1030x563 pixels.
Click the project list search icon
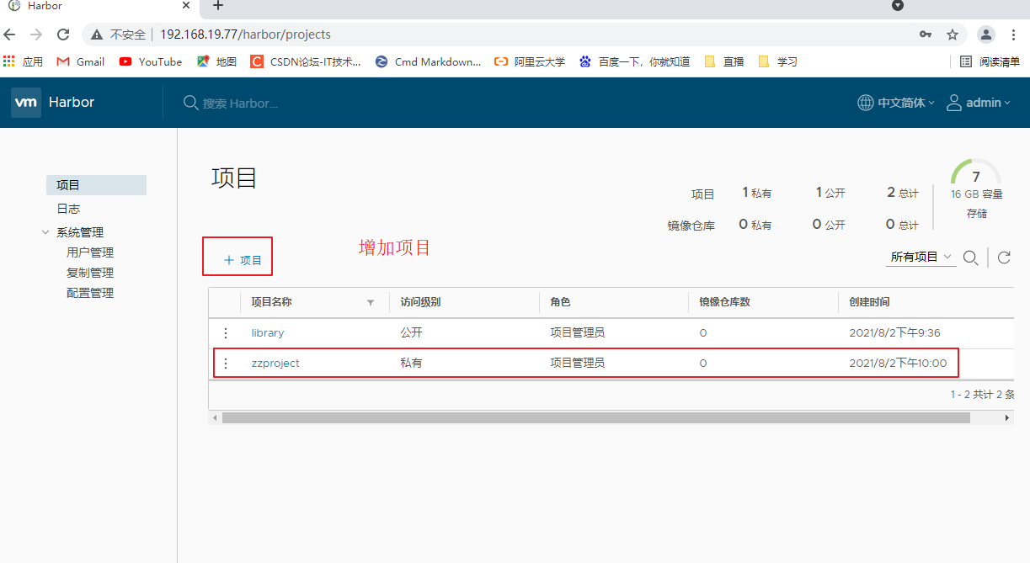pos(970,258)
